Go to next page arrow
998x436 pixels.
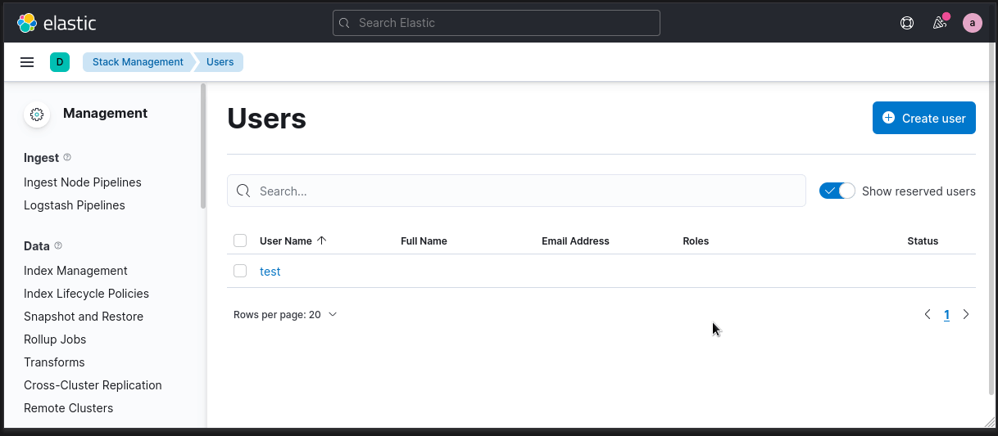tap(966, 314)
